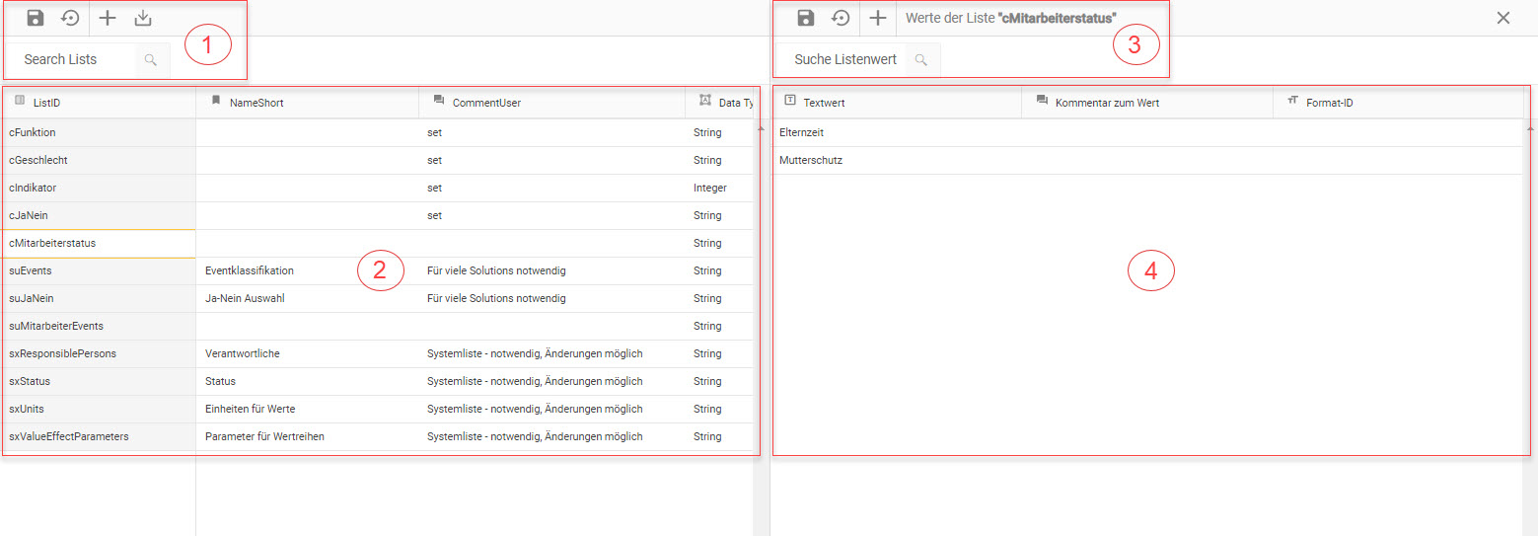Click the import/download icon in the lists toolbar
1538x536 pixels.
click(143, 18)
